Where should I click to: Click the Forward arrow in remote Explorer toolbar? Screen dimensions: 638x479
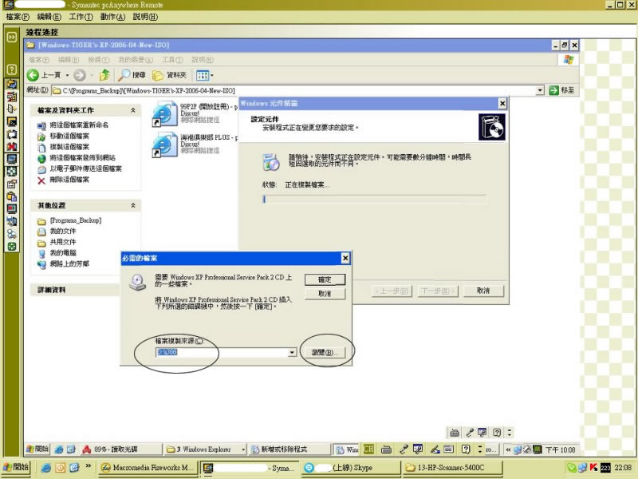[80, 75]
